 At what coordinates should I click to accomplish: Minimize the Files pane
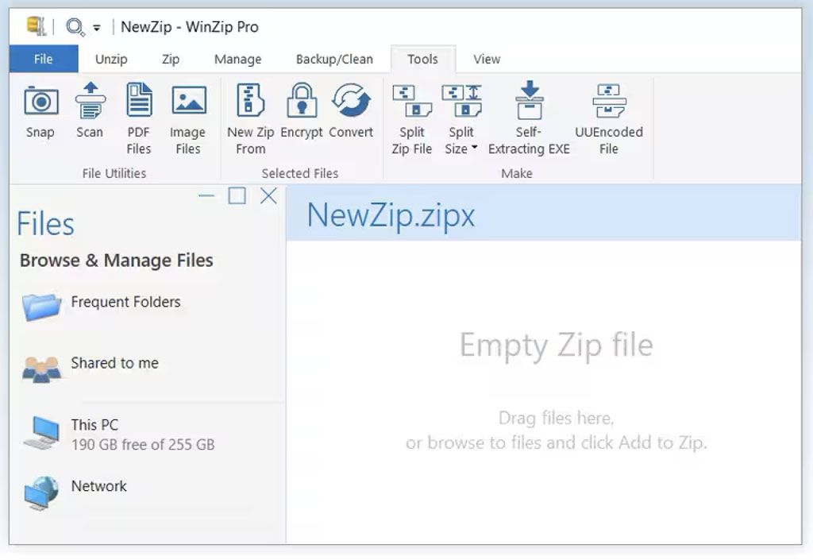point(206,196)
